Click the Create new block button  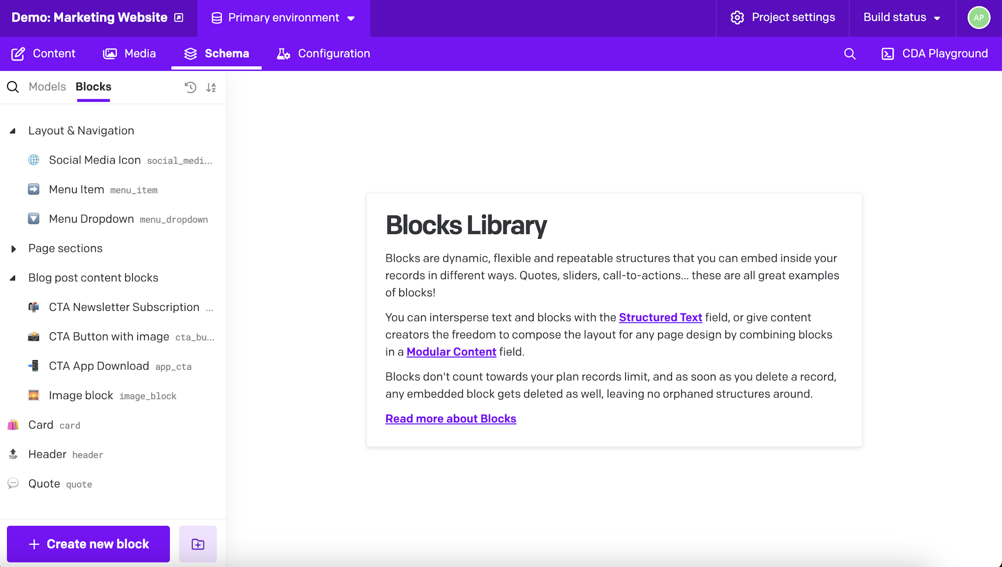(88, 544)
